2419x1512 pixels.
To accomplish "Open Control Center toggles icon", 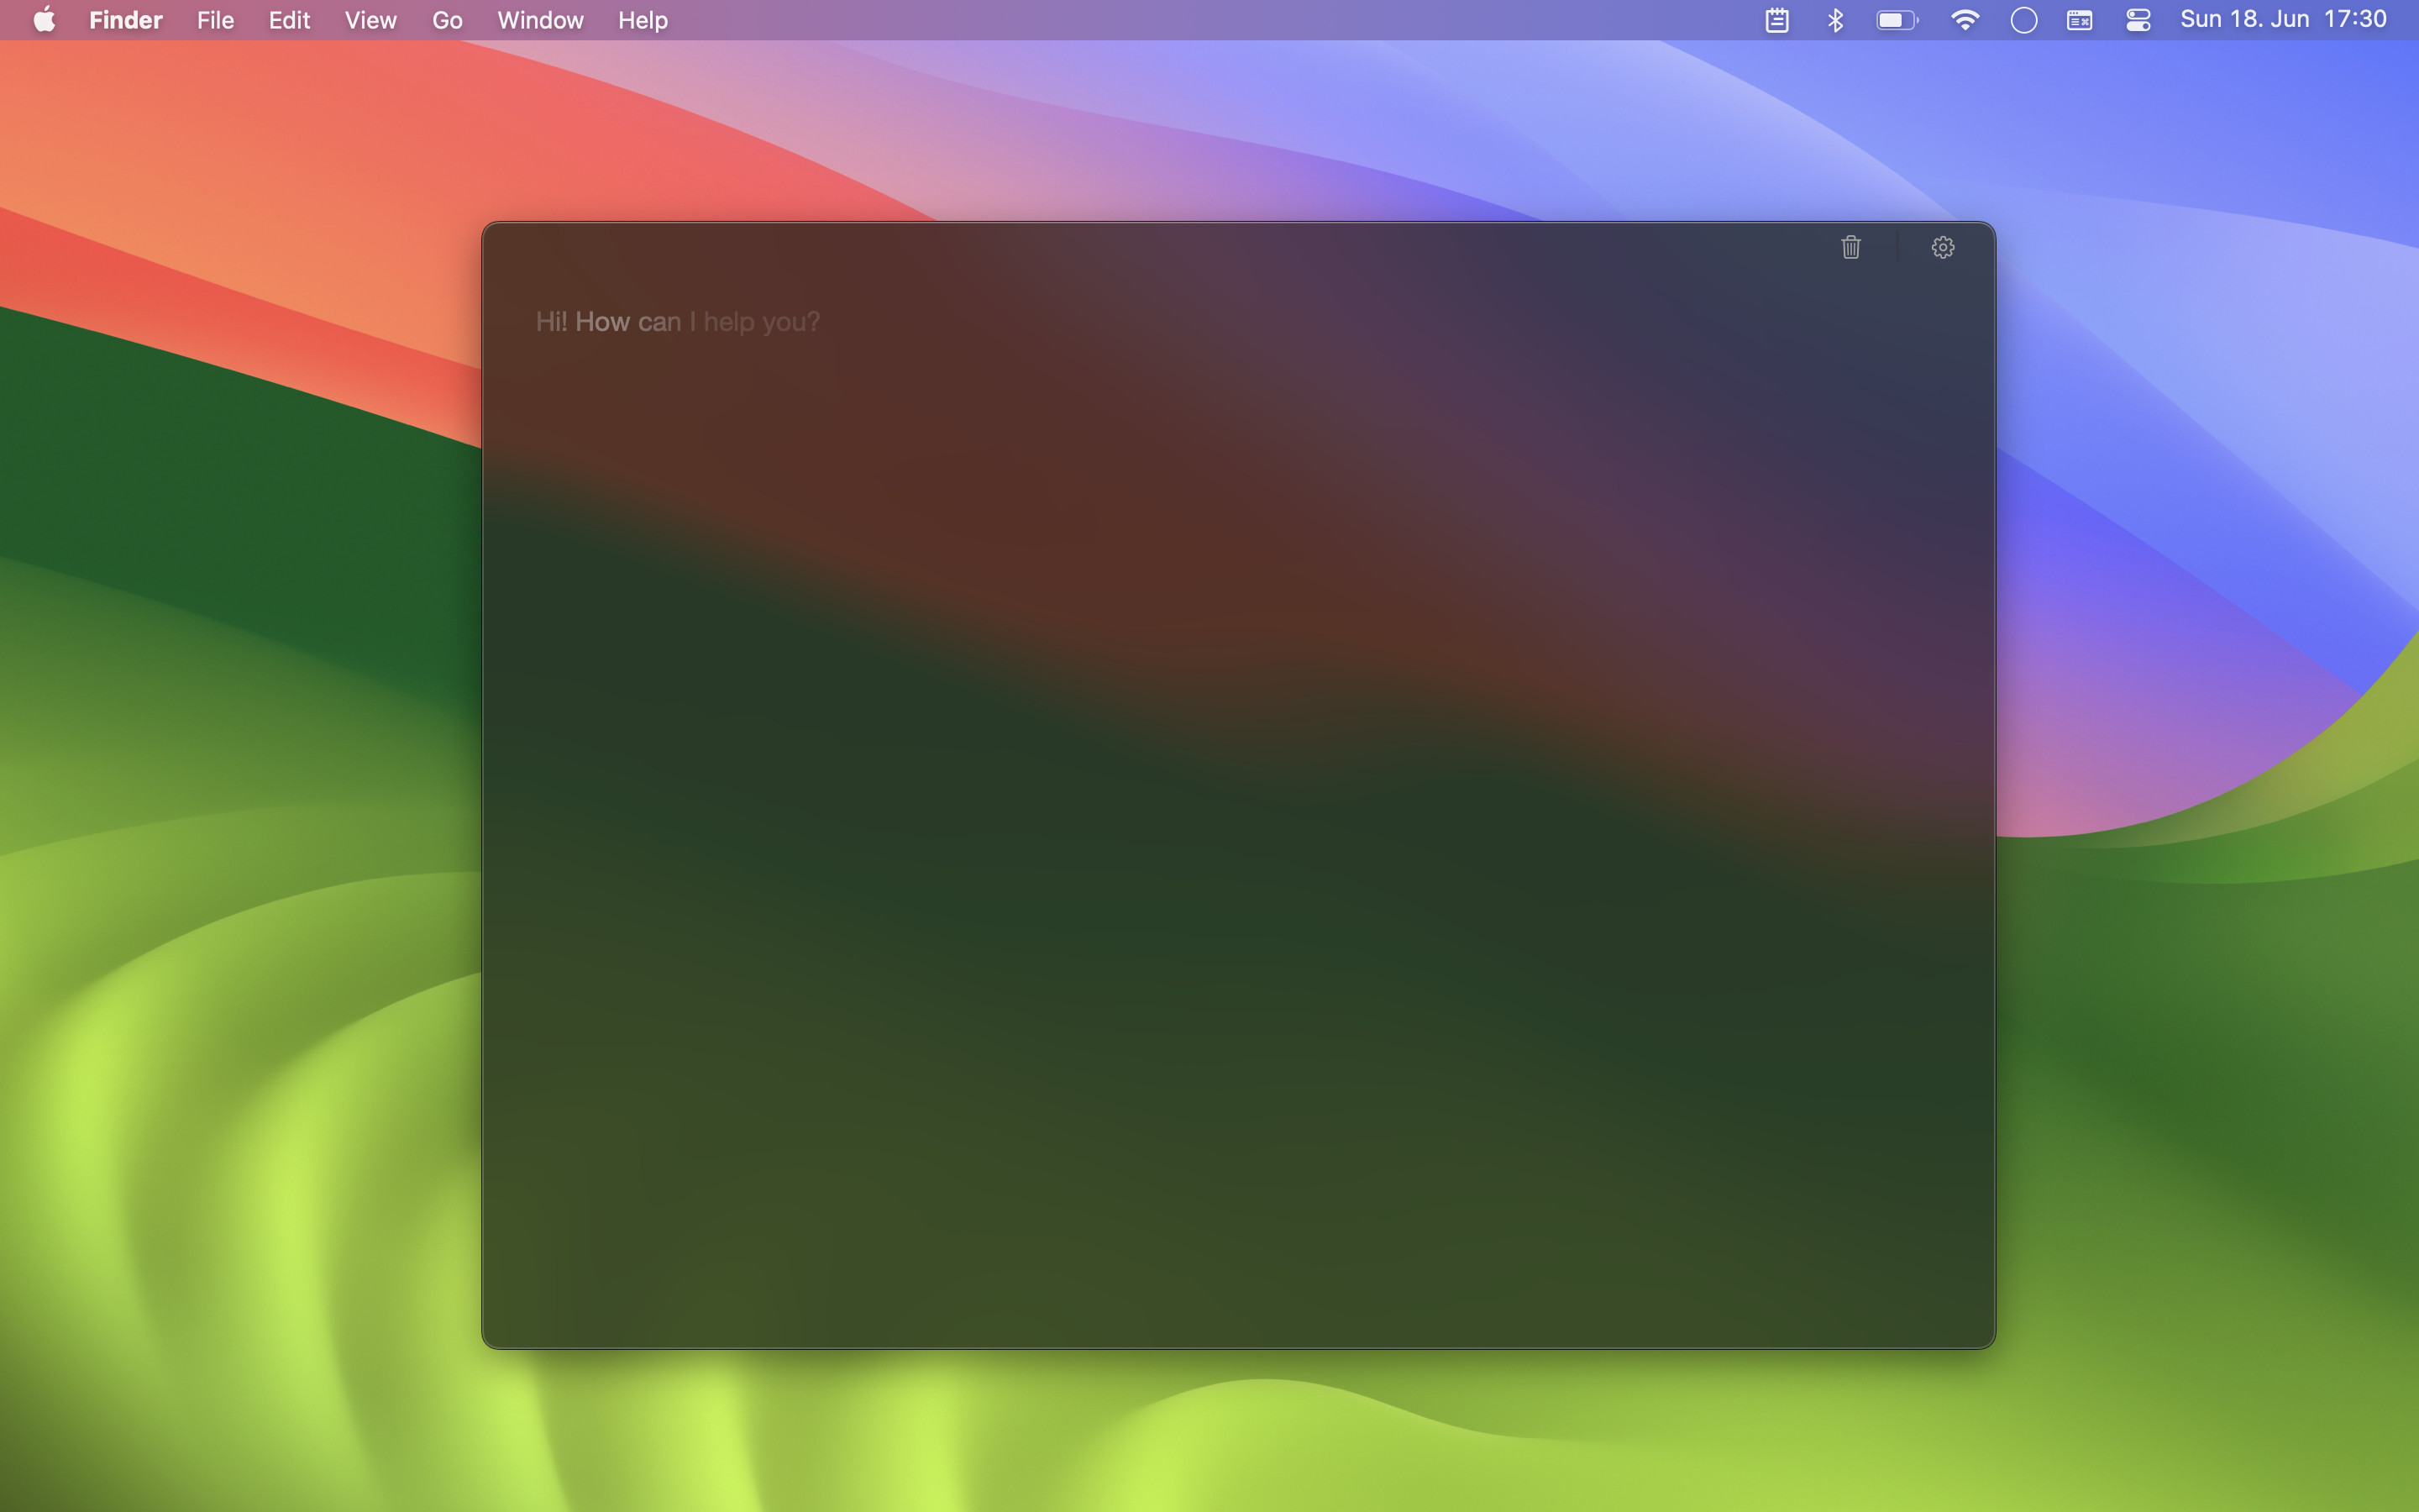I will (2138, 20).
